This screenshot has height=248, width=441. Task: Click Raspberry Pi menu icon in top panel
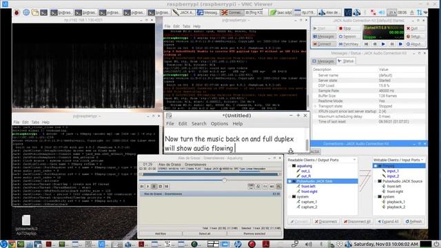pyautogui.click(x=17, y=12)
